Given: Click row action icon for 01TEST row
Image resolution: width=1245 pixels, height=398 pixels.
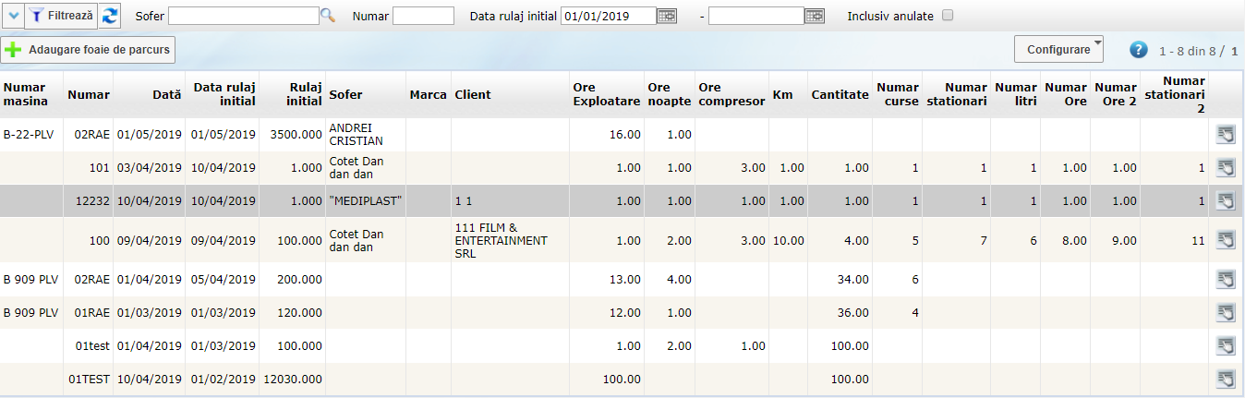Looking at the screenshot, I should click(1226, 379).
